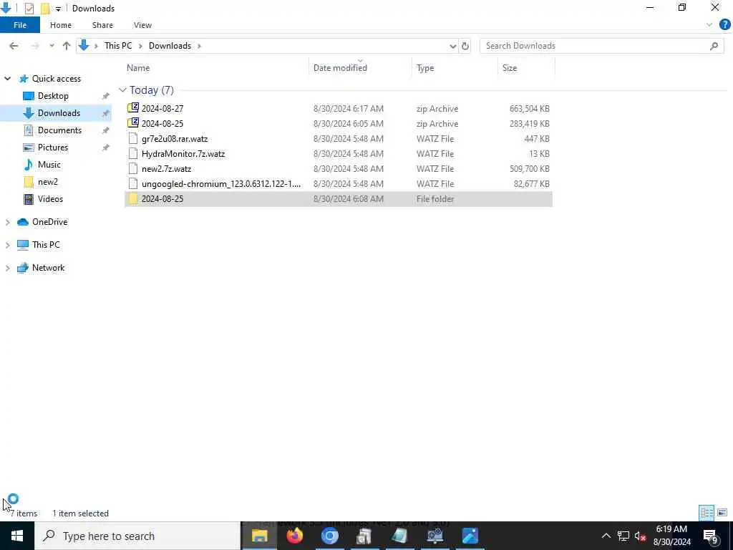Switch to the Home ribbon tab

click(x=61, y=25)
